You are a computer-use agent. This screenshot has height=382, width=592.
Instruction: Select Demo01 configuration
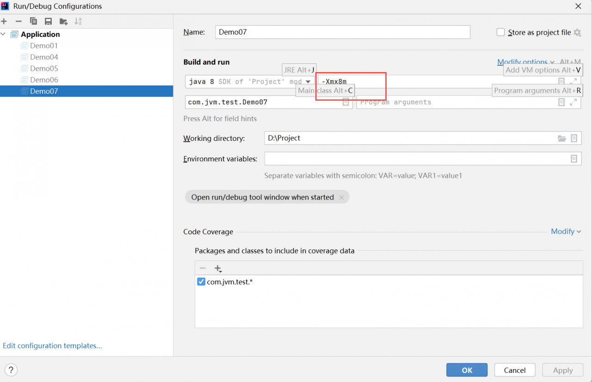[x=44, y=46]
